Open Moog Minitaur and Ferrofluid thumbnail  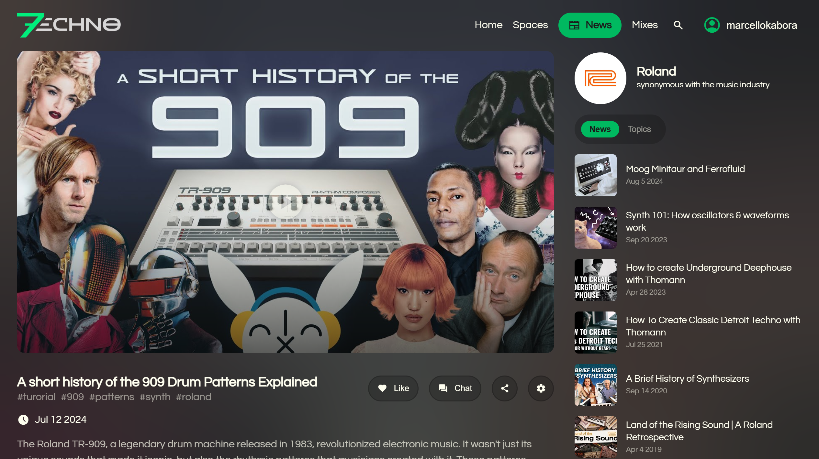595,175
